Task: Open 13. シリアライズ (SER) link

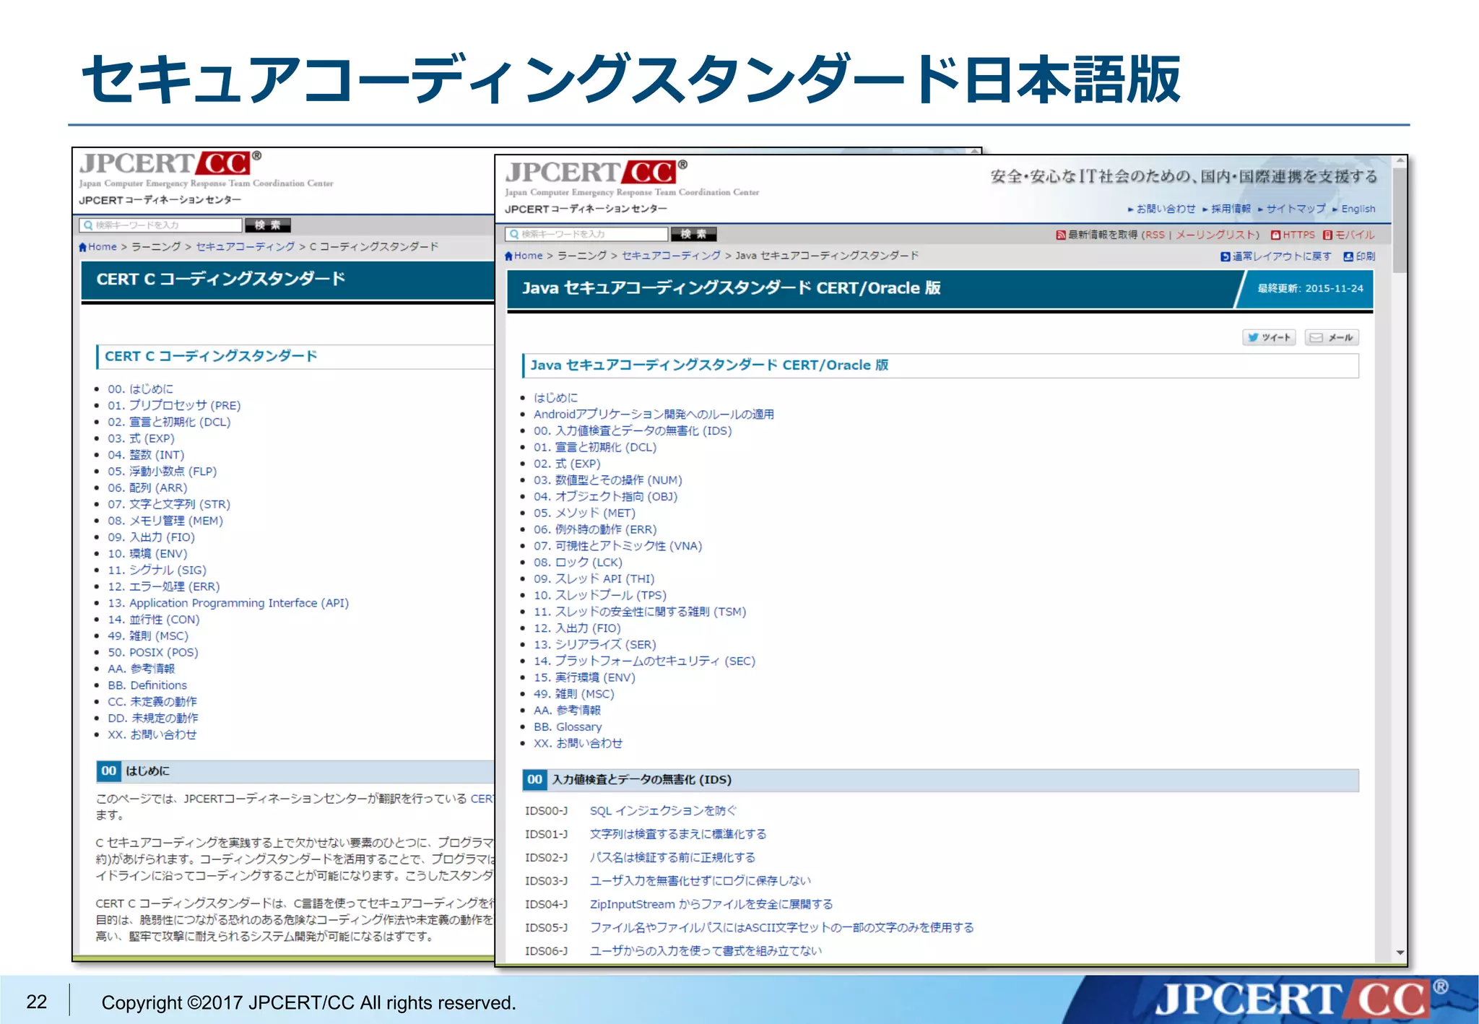Action: (595, 645)
